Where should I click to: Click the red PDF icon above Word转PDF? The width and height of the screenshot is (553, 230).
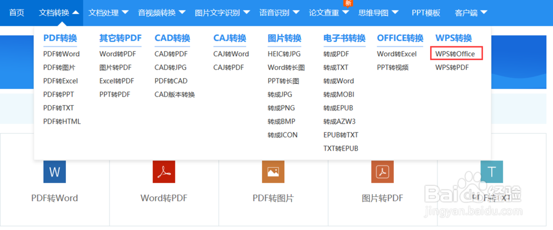click(x=164, y=172)
